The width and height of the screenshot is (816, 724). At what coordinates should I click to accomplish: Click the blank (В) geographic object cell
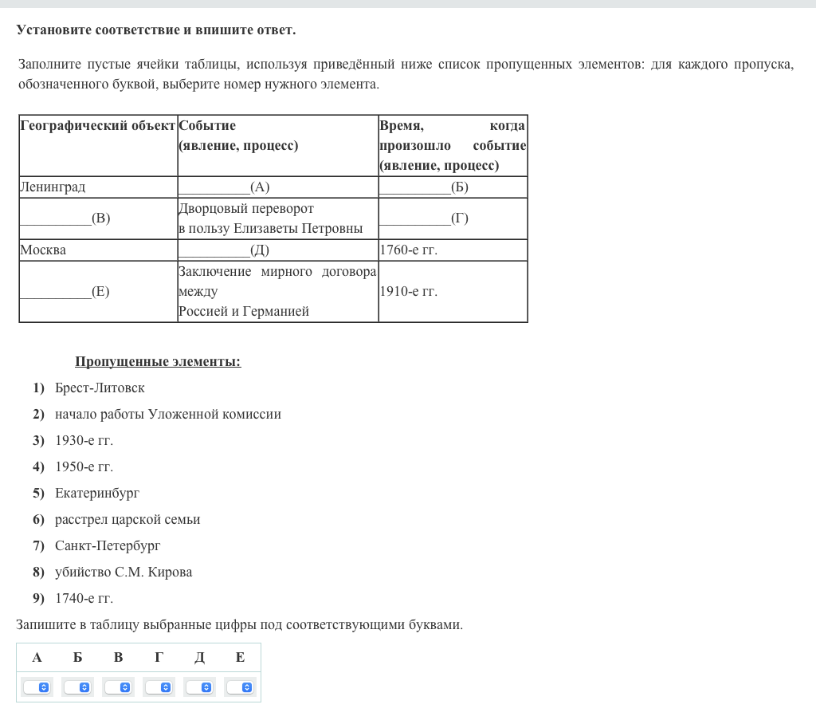(65, 218)
